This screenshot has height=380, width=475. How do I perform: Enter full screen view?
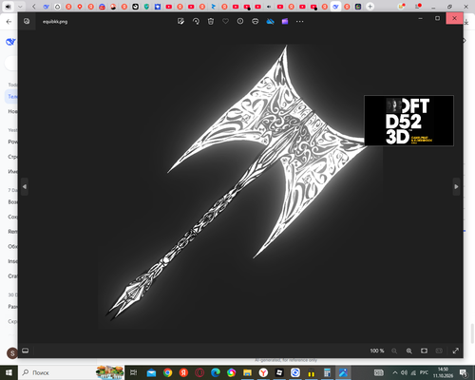[456, 351]
